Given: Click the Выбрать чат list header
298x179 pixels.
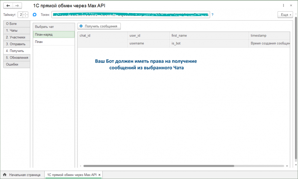Looking at the screenshot, I should tap(54, 27).
